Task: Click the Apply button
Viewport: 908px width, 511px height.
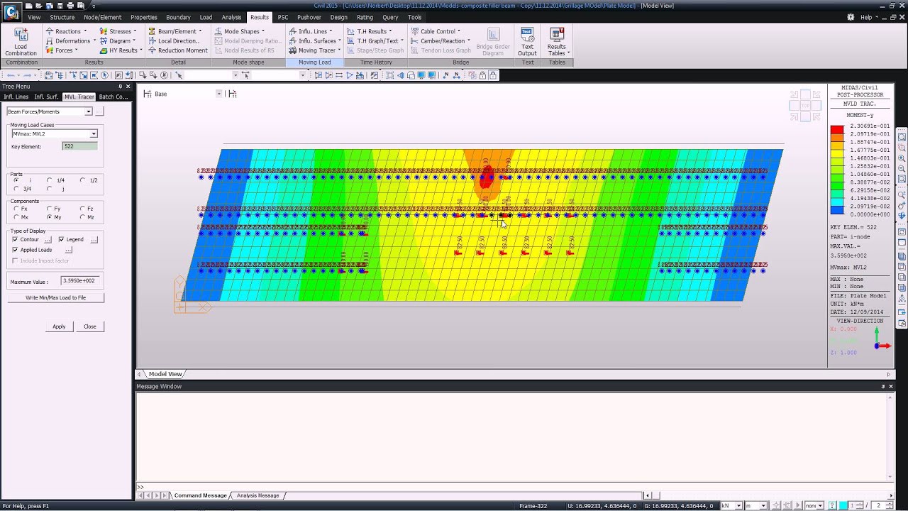Action: [x=59, y=326]
